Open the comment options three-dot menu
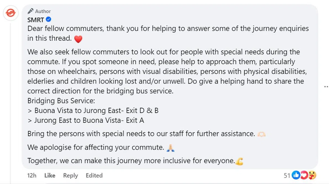 point(326,87)
